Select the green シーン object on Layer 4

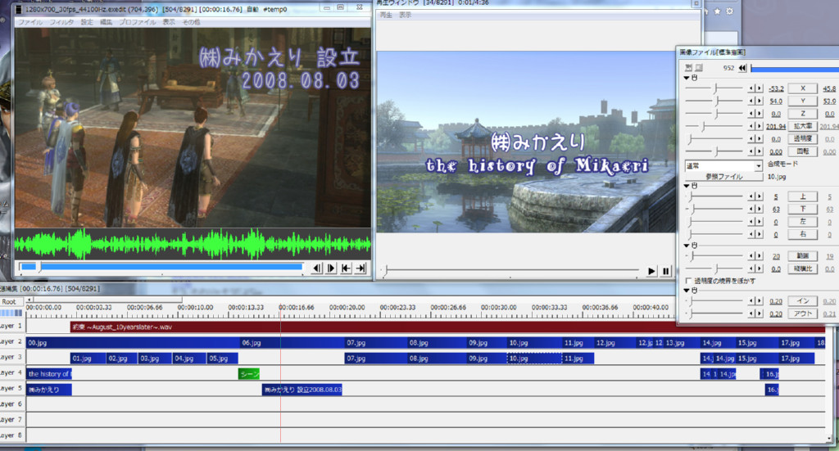point(249,374)
